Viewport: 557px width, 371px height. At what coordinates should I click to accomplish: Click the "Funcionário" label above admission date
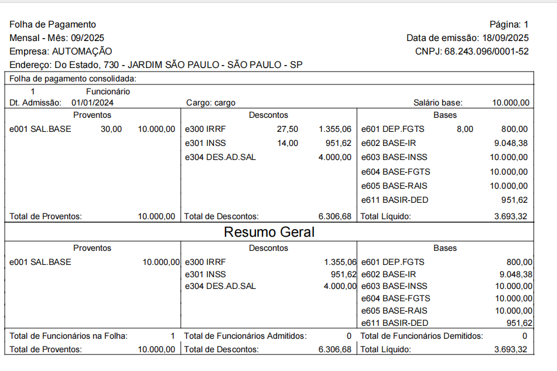(108, 91)
